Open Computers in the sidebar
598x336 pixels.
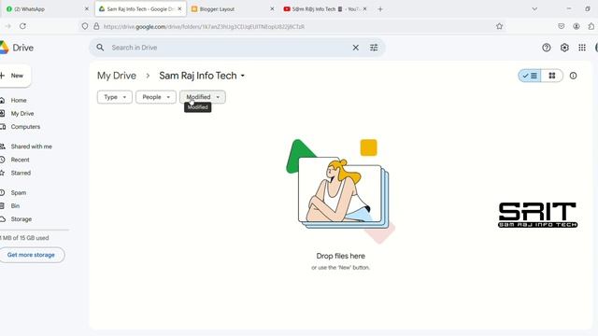coord(25,127)
